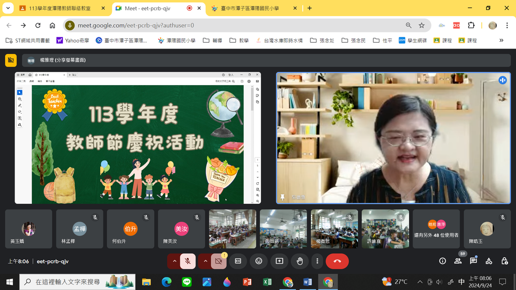516x290 pixels.
Task: Toggle microphone mute button in Meet
Action: (x=188, y=261)
